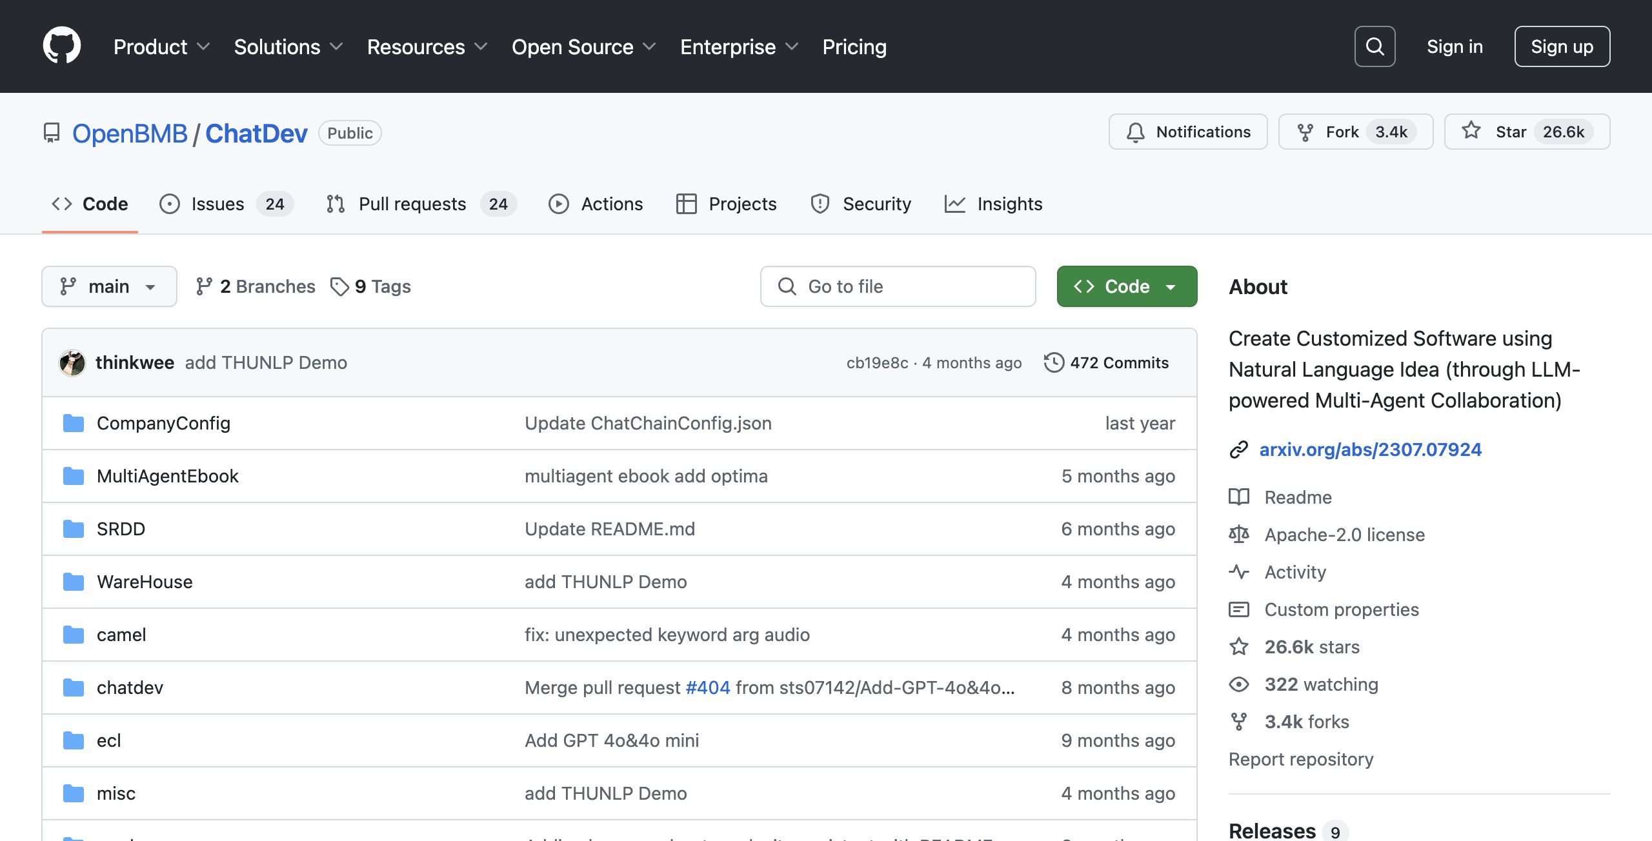Click the SRDD folder icon
Viewport: 1652px width, 841px height.
[x=74, y=529]
